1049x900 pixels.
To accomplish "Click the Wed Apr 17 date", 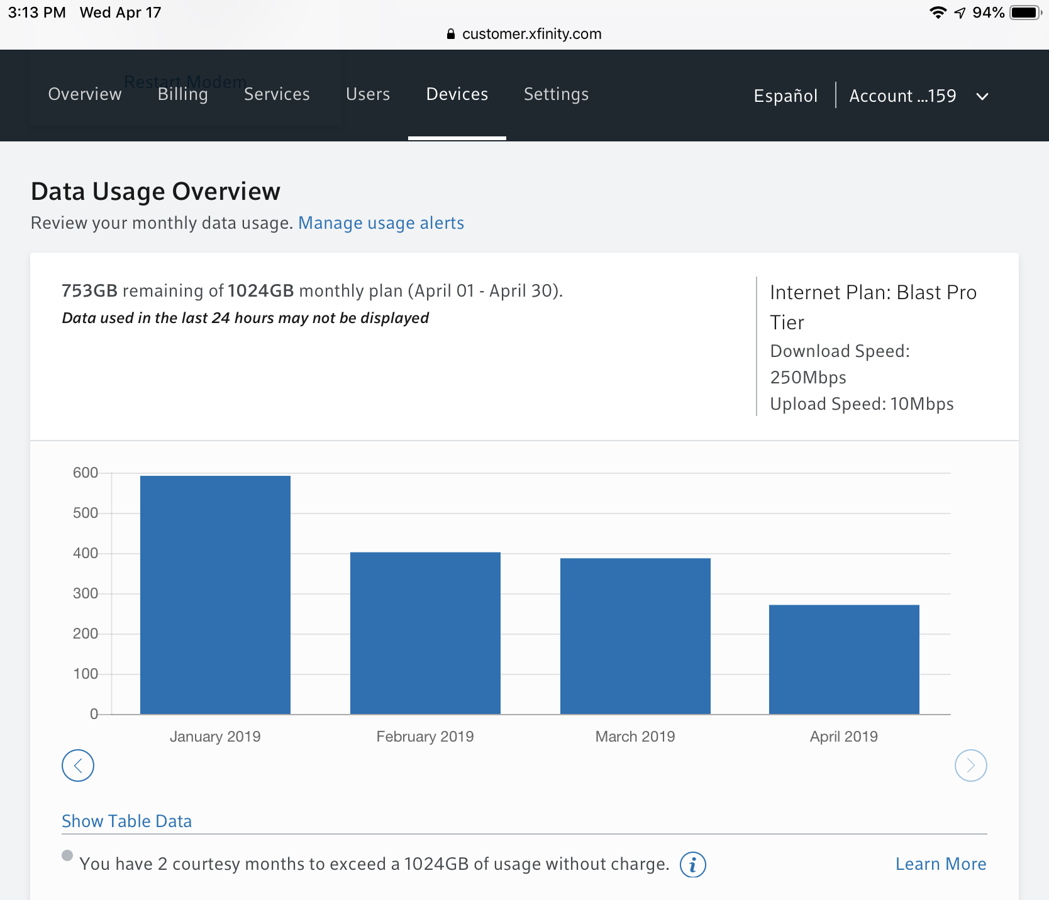I will tap(121, 13).
